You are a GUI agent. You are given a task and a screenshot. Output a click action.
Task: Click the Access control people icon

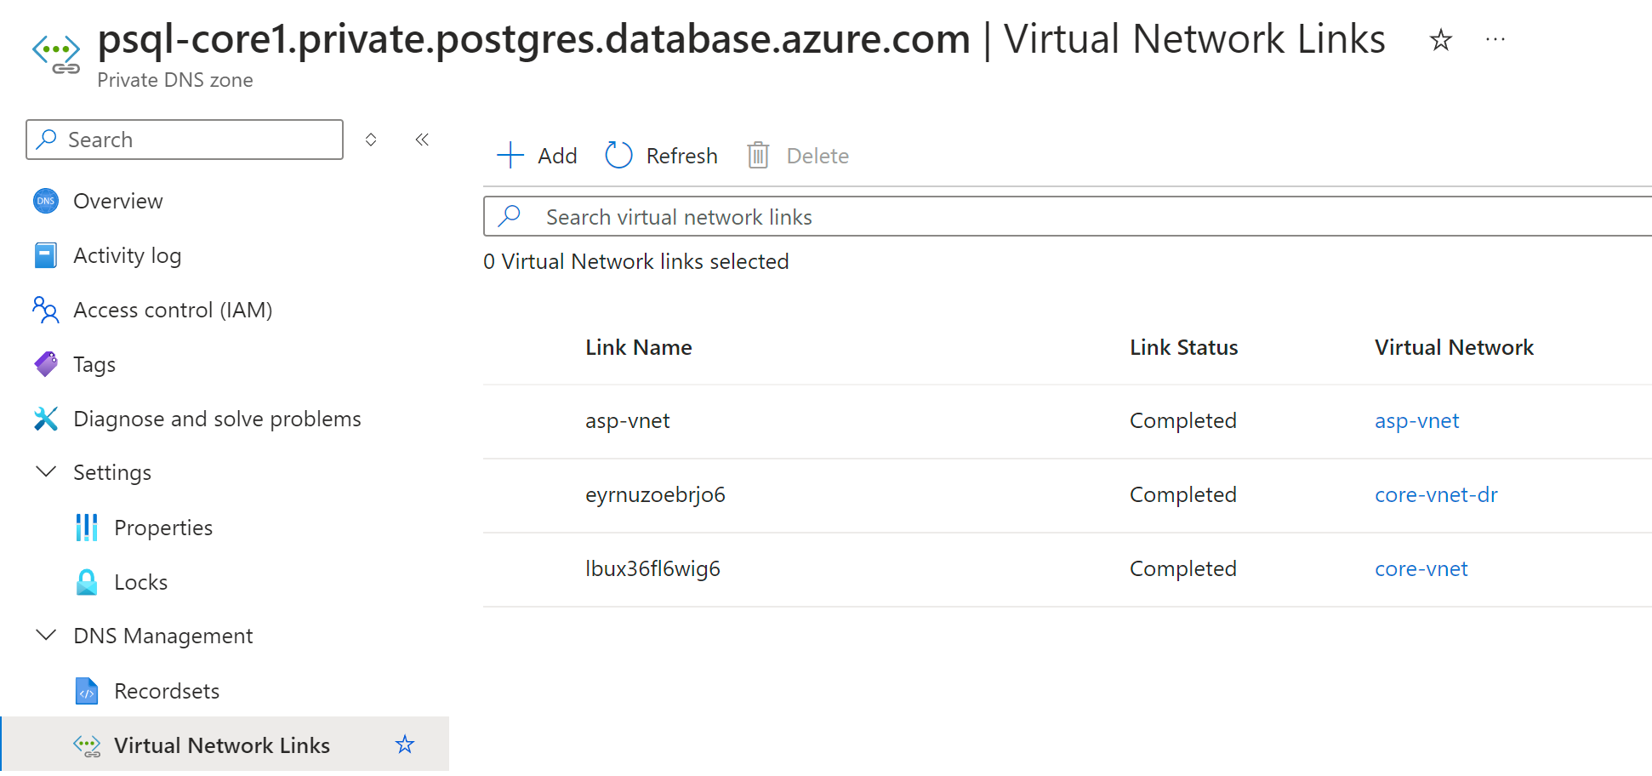(x=46, y=310)
